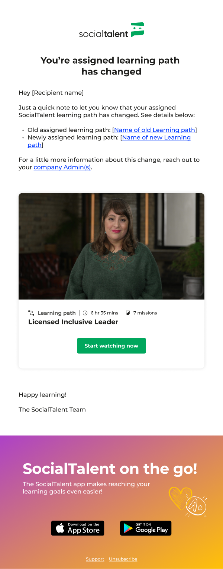Screen dimensions: 223x569
Task: Click the missions badge icon
Action: tap(128, 313)
